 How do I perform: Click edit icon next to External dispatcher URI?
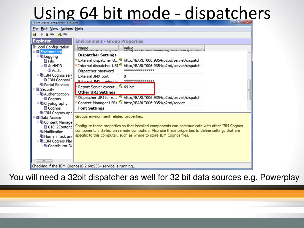pos(121,59)
